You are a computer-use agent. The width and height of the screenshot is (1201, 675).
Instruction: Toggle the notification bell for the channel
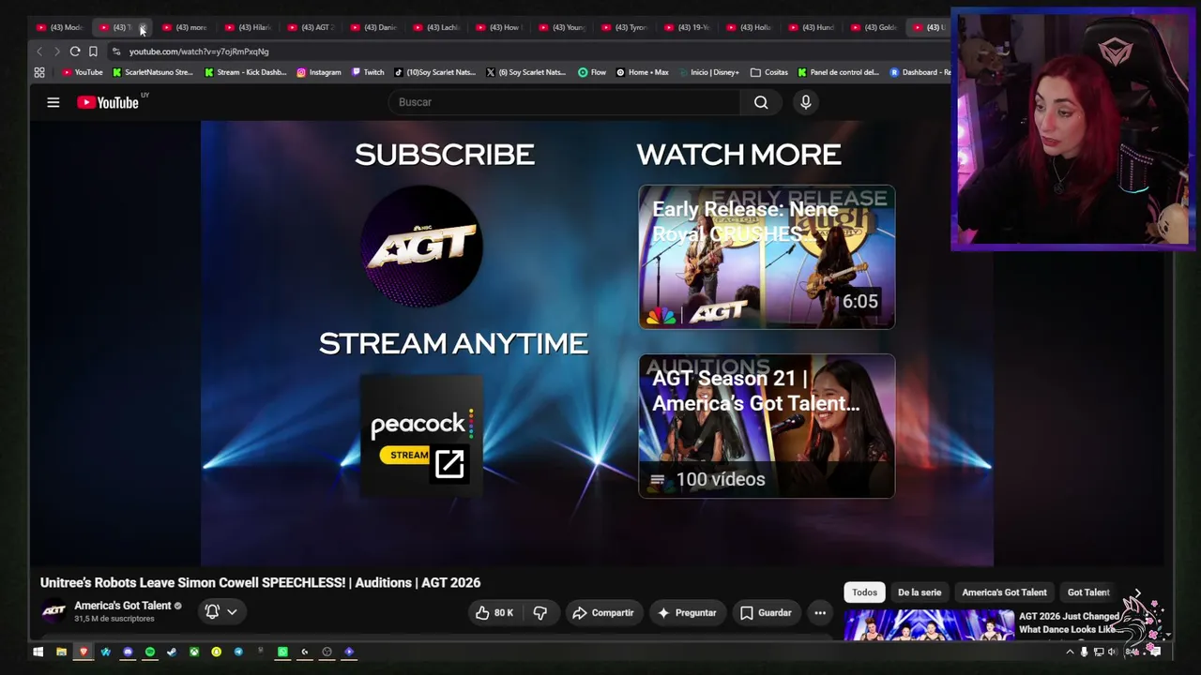212,611
